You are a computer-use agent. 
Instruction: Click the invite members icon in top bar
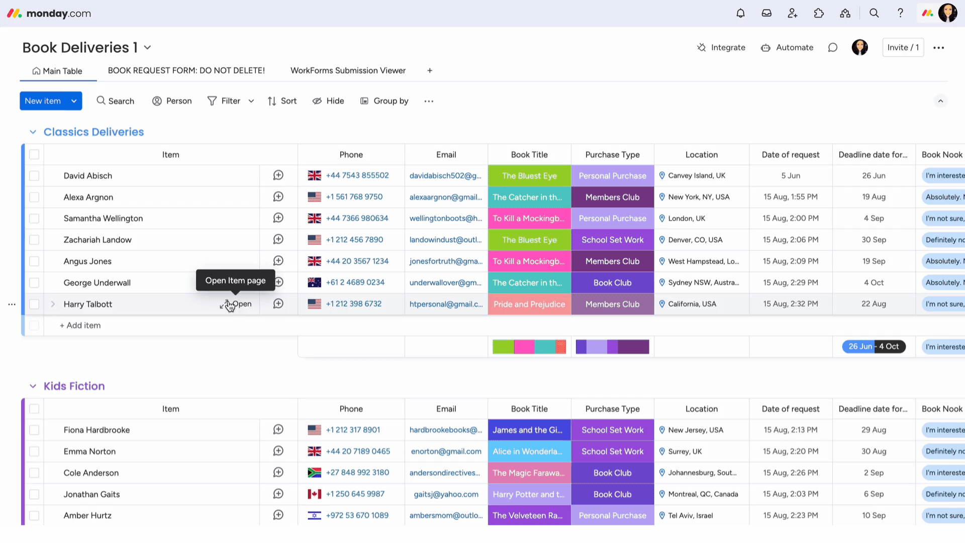tap(793, 14)
